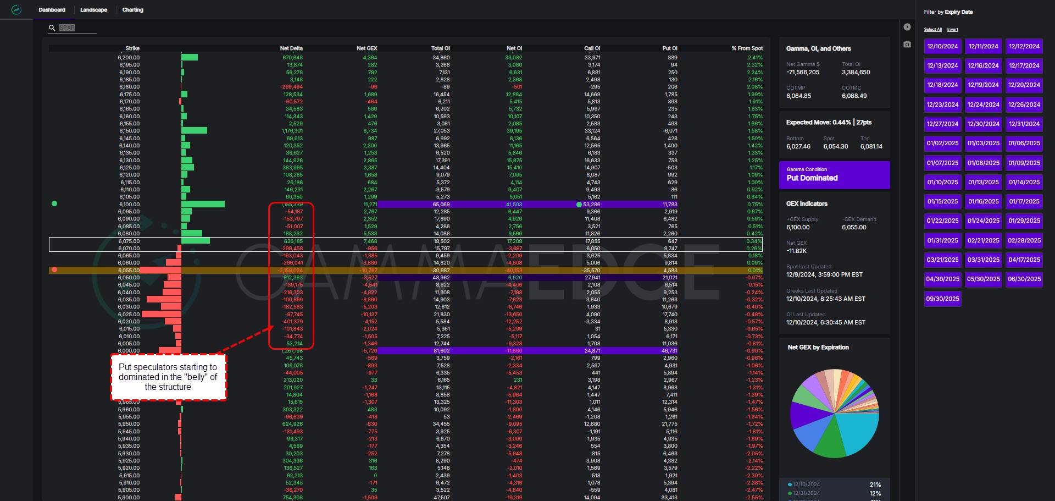Click the Invert link for expiry dates
1055x501 pixels.
(952, 30)
